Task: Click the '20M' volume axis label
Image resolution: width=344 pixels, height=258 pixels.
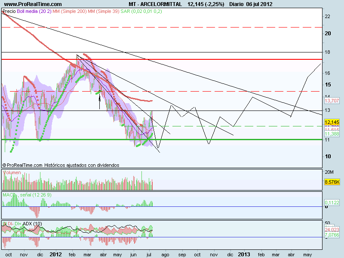Action: point(329,172)
